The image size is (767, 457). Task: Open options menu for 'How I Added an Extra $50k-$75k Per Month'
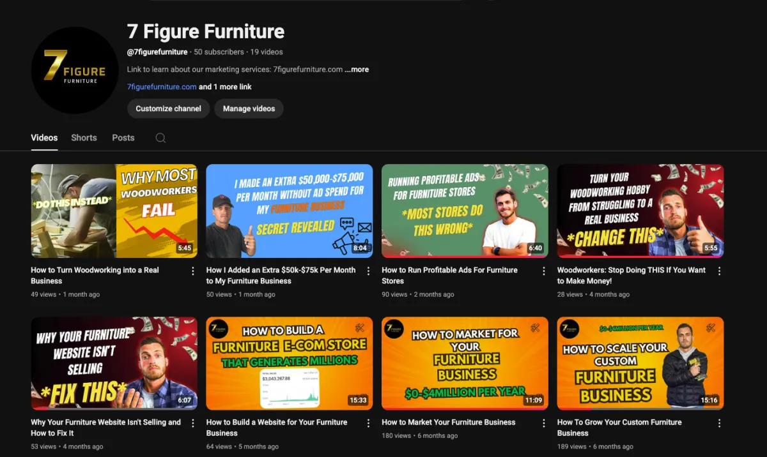click(x=368, y=271)
